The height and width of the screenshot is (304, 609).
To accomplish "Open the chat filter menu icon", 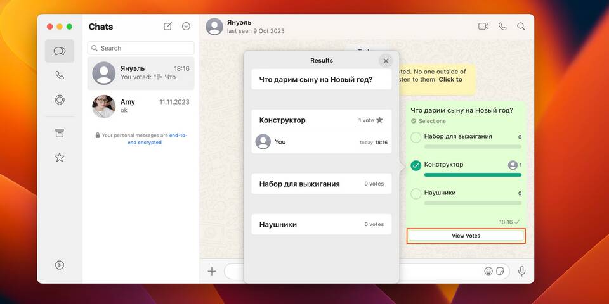I will pyautogui.click(x=186, y=27).
